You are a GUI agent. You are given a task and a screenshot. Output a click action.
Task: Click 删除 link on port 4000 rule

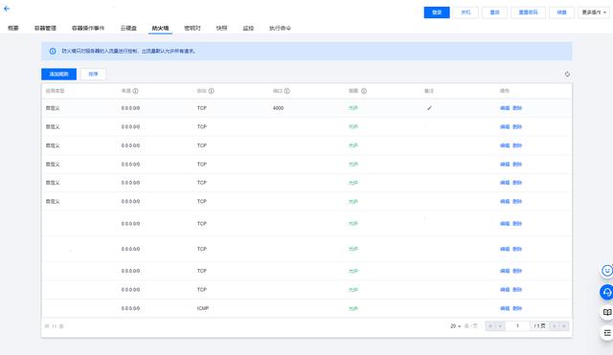pyautogui.click(x=517, y=108)
